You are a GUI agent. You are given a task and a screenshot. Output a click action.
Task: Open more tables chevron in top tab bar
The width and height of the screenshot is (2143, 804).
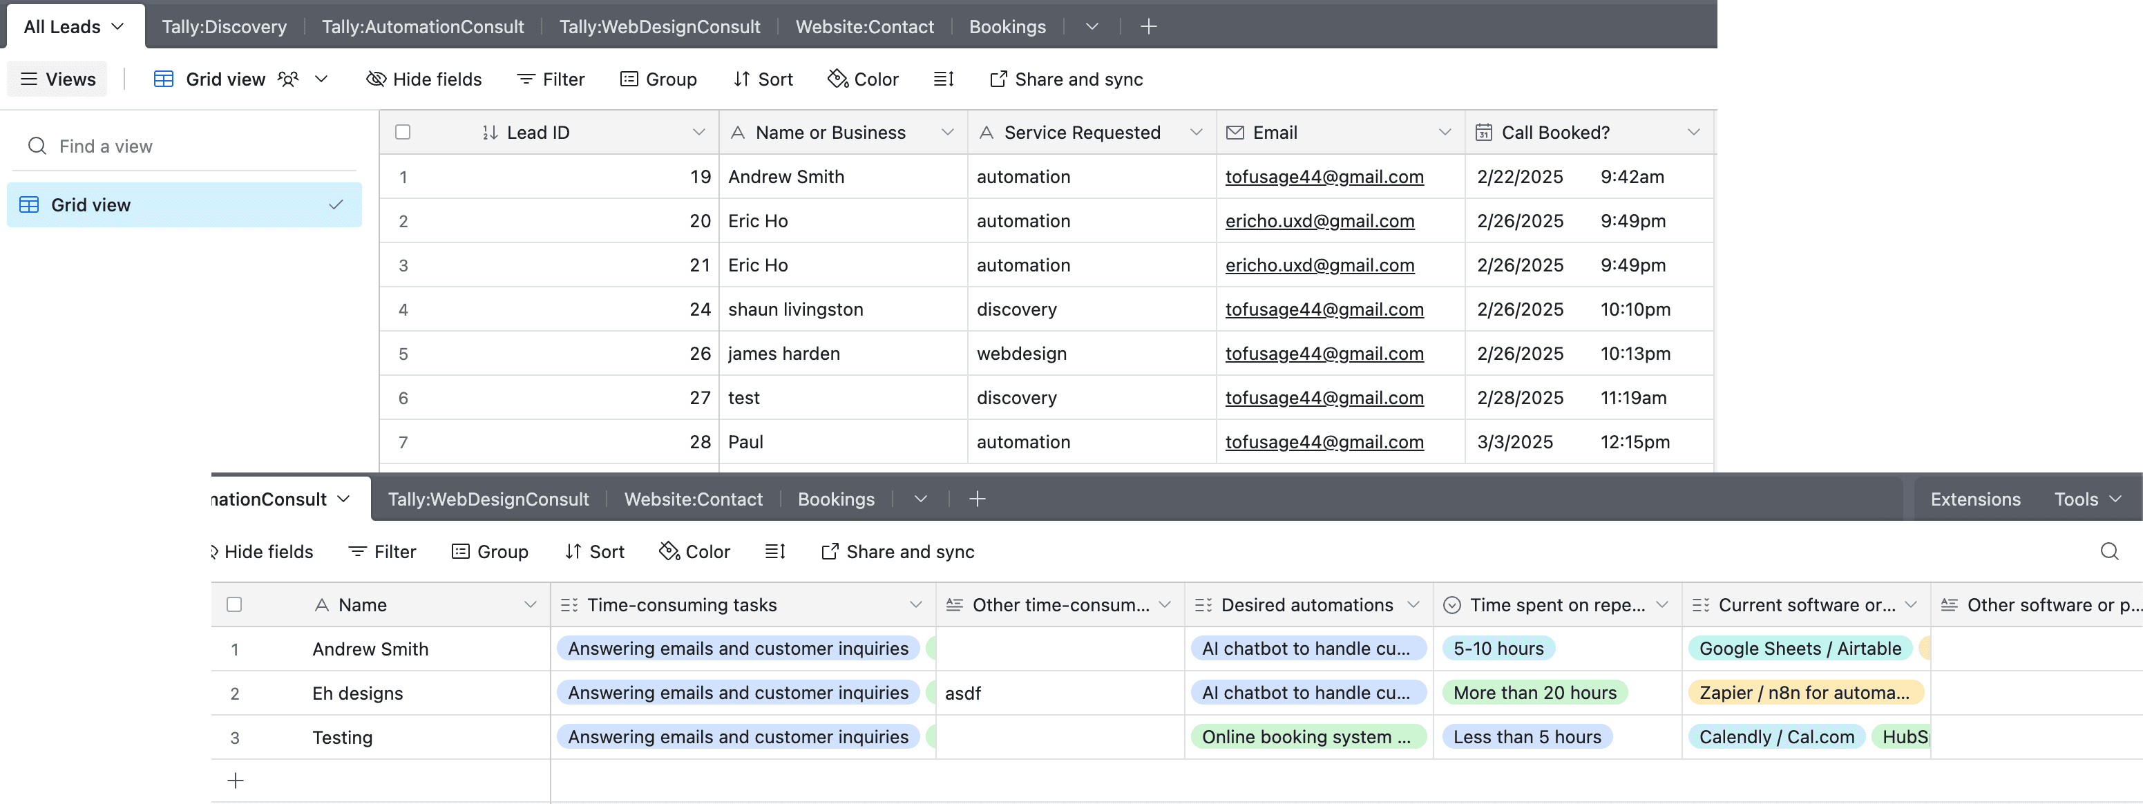[1092, 27]
